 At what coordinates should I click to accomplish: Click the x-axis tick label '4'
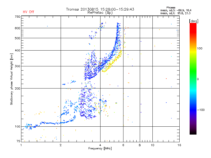point(100,145)
